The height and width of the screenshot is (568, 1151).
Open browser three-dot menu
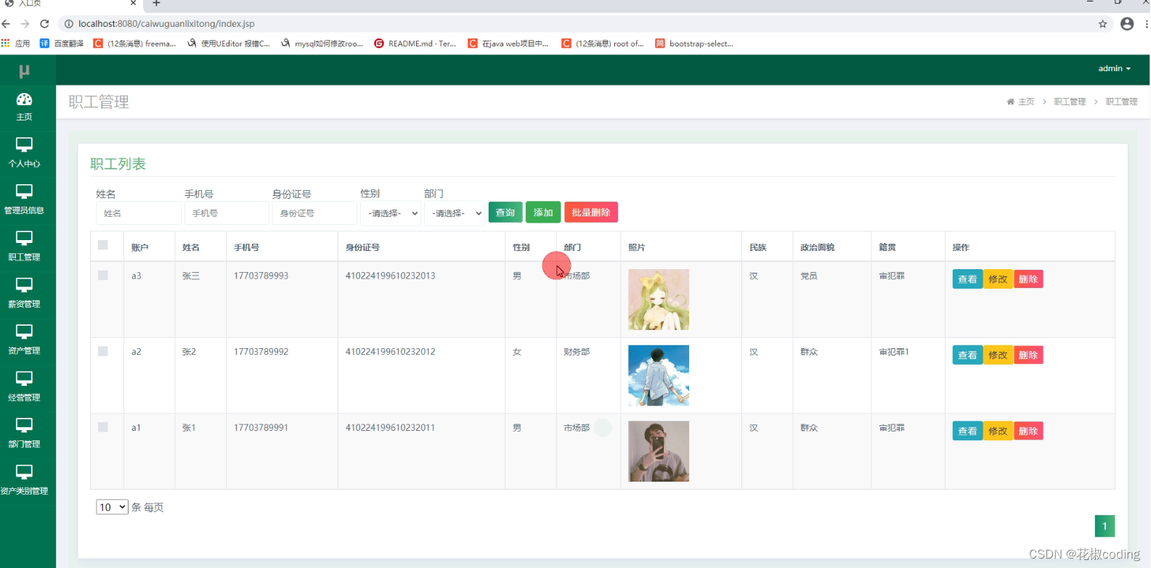[x=1146, y=24]
